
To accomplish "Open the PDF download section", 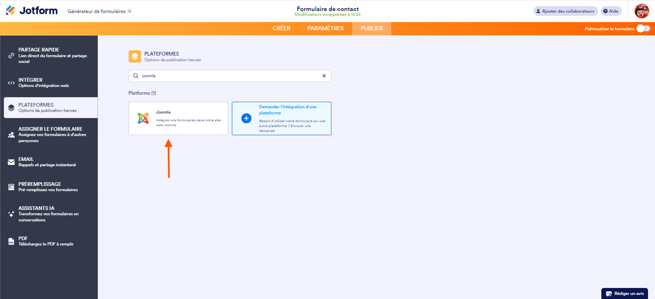I will tap(11, 241).
